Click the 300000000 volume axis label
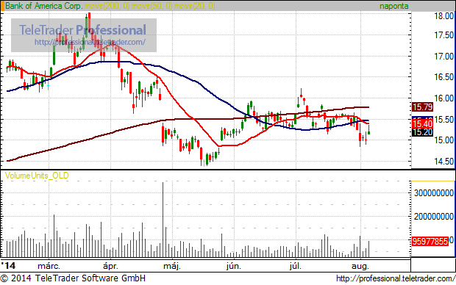456x285 pixels. (x=434, y=193)
